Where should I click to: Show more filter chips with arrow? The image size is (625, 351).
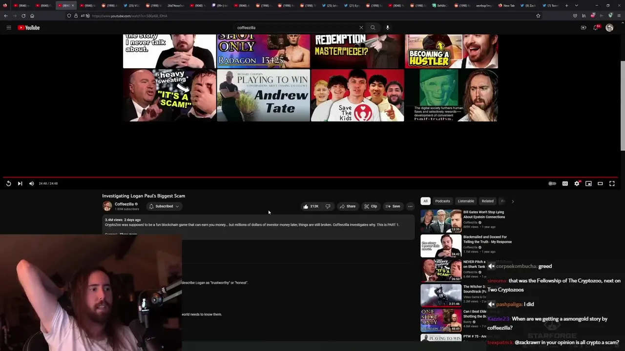point(513,201)
